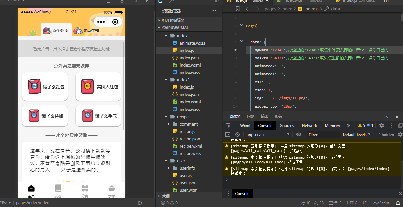
Task: Click the notification bell in status bar
Action: pyautogui.click(x=398, y=203)
